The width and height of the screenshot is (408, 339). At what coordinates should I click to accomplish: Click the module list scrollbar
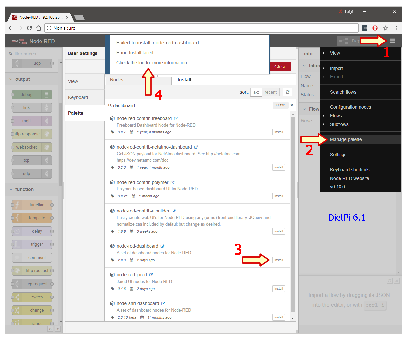click(x=293, y=214)
